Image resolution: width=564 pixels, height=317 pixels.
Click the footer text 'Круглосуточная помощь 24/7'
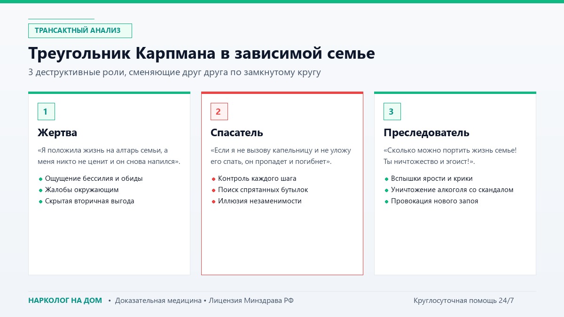click(x=463, y=301)
